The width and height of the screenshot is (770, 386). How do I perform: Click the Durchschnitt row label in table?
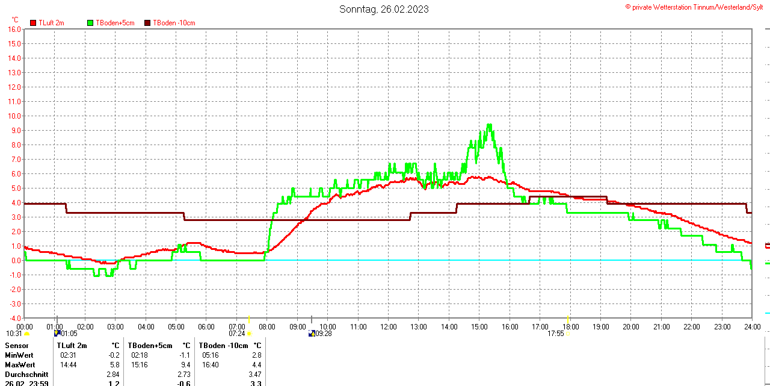26,375
